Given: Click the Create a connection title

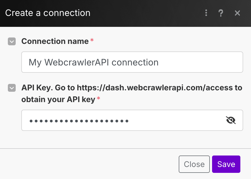Looking at the screenshot, I should (47, 13).
